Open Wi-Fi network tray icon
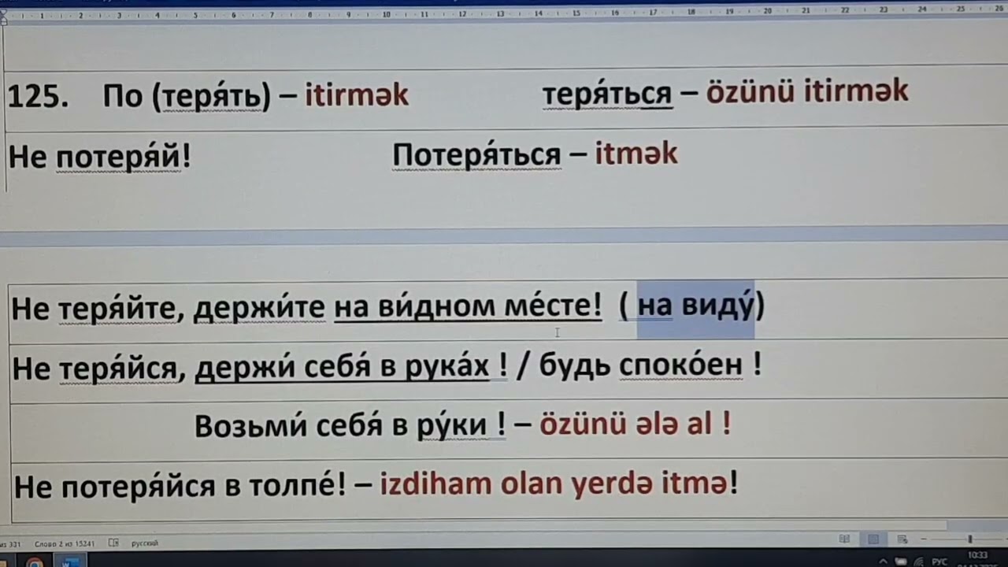The width and height of the screenshot is (1008, 567). point(918,561)
